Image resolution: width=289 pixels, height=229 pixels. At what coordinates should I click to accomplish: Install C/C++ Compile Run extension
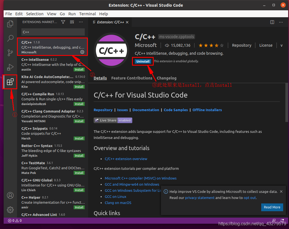tap(79, 104)
